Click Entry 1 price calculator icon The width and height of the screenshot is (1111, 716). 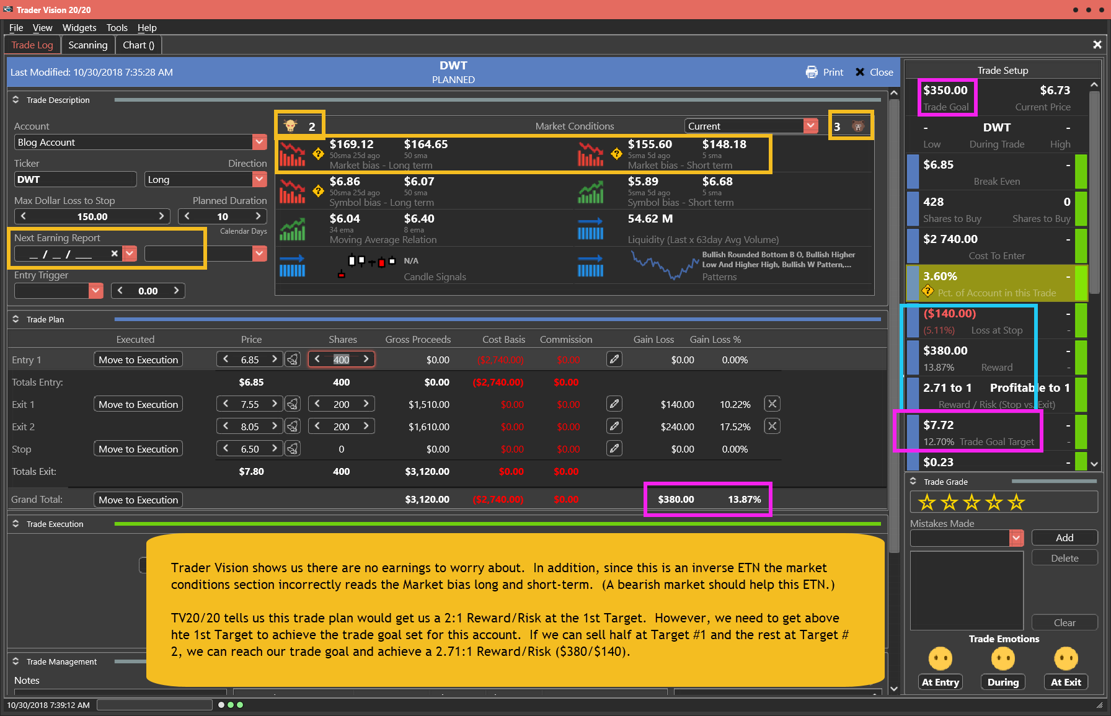click(x=293, y=360)
